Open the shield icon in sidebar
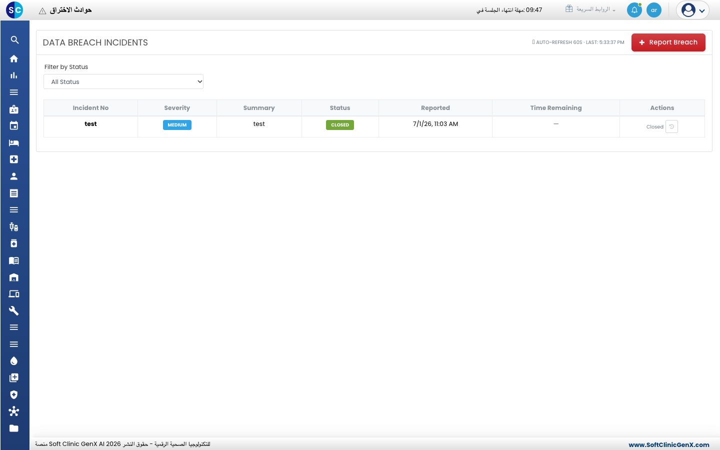Screen dimensions: 720x450 pyautogui.click(x=14, y=395)
